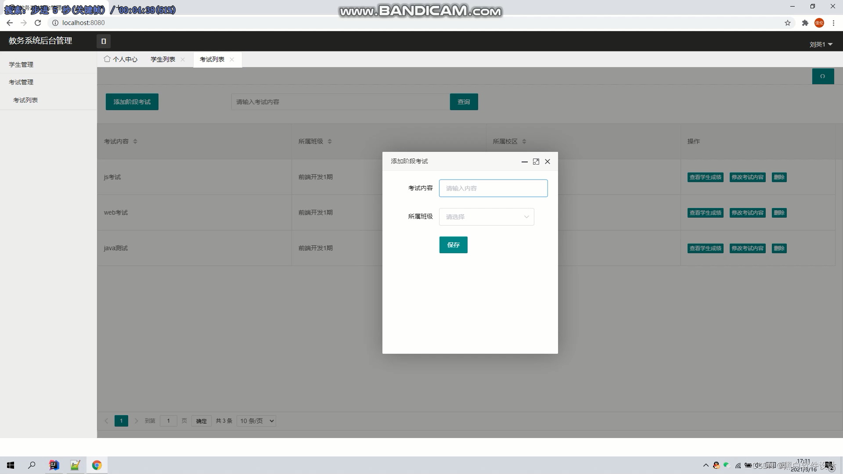Maximize the 添加阶段考试 dialog

click(536, 162)
